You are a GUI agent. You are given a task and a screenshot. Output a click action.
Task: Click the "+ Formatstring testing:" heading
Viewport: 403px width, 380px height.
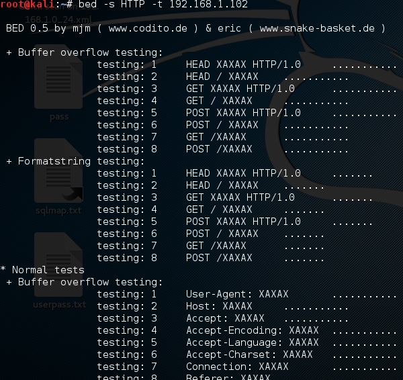pos(75,161)
